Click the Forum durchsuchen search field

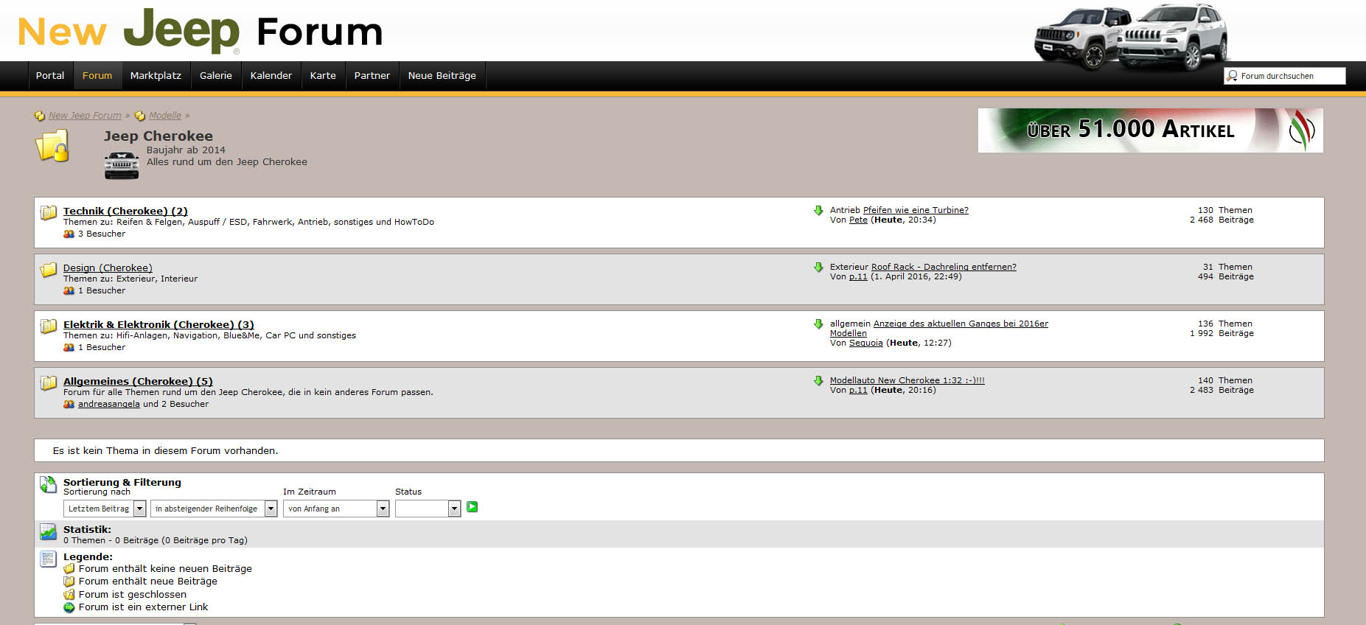click(x=1290, y=76)
